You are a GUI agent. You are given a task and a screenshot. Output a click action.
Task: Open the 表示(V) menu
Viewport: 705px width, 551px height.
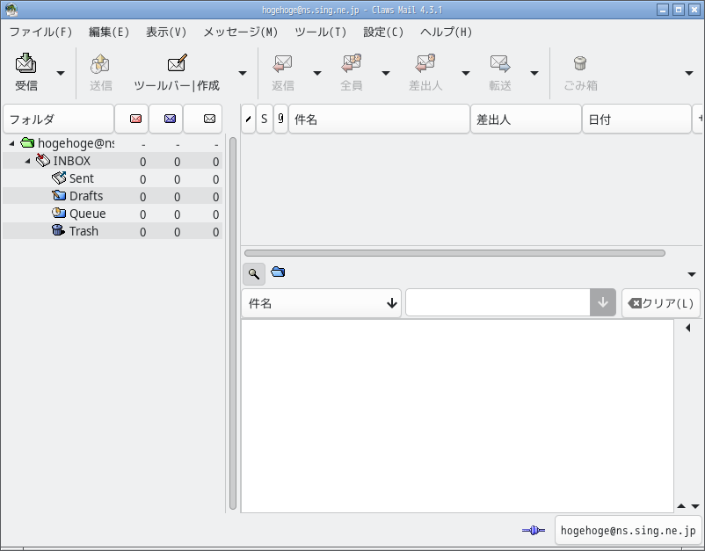point(166,32)
